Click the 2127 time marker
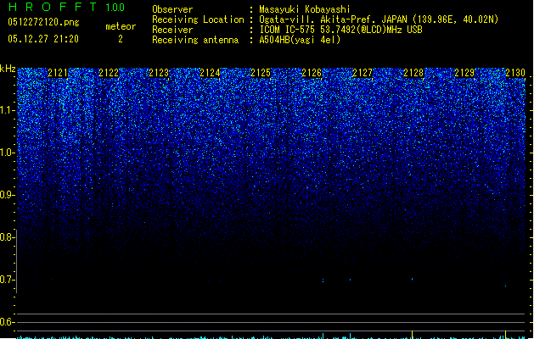The height and width of the screenshot is (339, 534). pyautogui.click(x=363, y=73)
